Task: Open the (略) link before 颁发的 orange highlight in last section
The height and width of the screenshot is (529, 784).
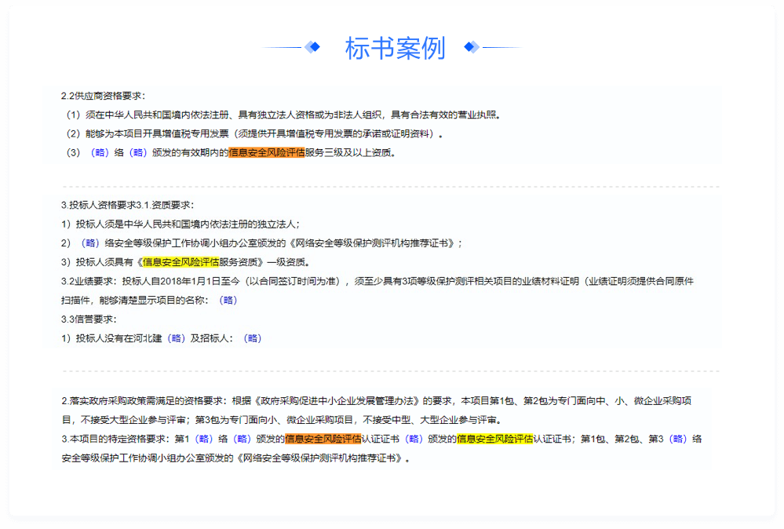Action: click(x=242, y=439)
